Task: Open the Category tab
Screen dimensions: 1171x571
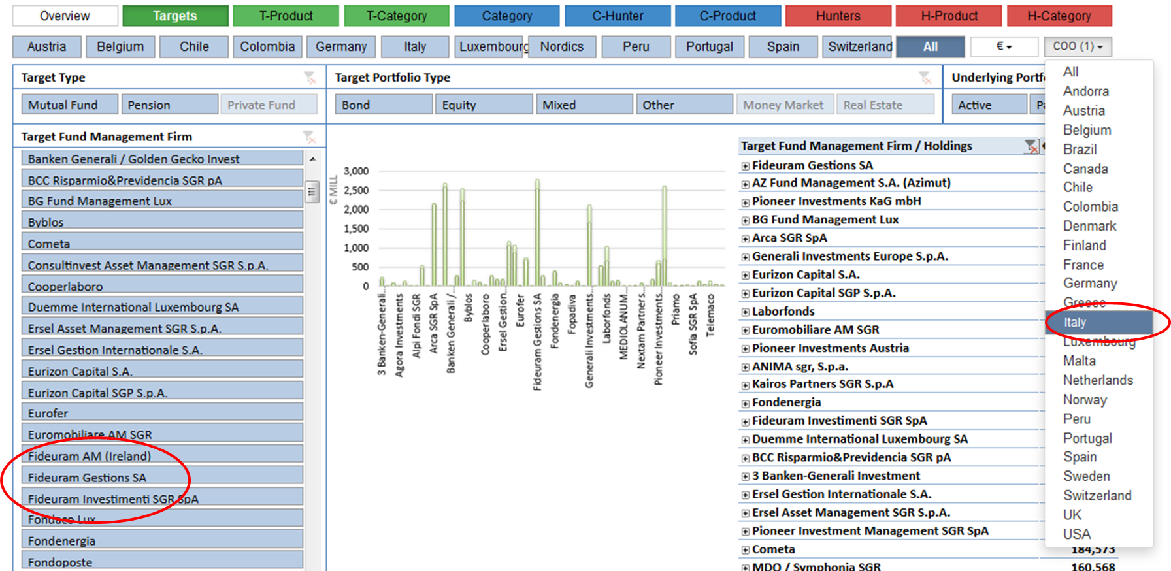Action: (507, 16)
